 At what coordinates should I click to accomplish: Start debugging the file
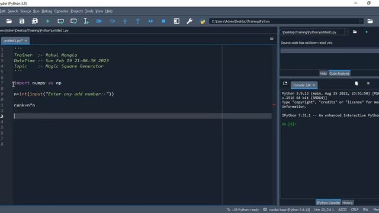pyautogui.click(x=99, y=21)
